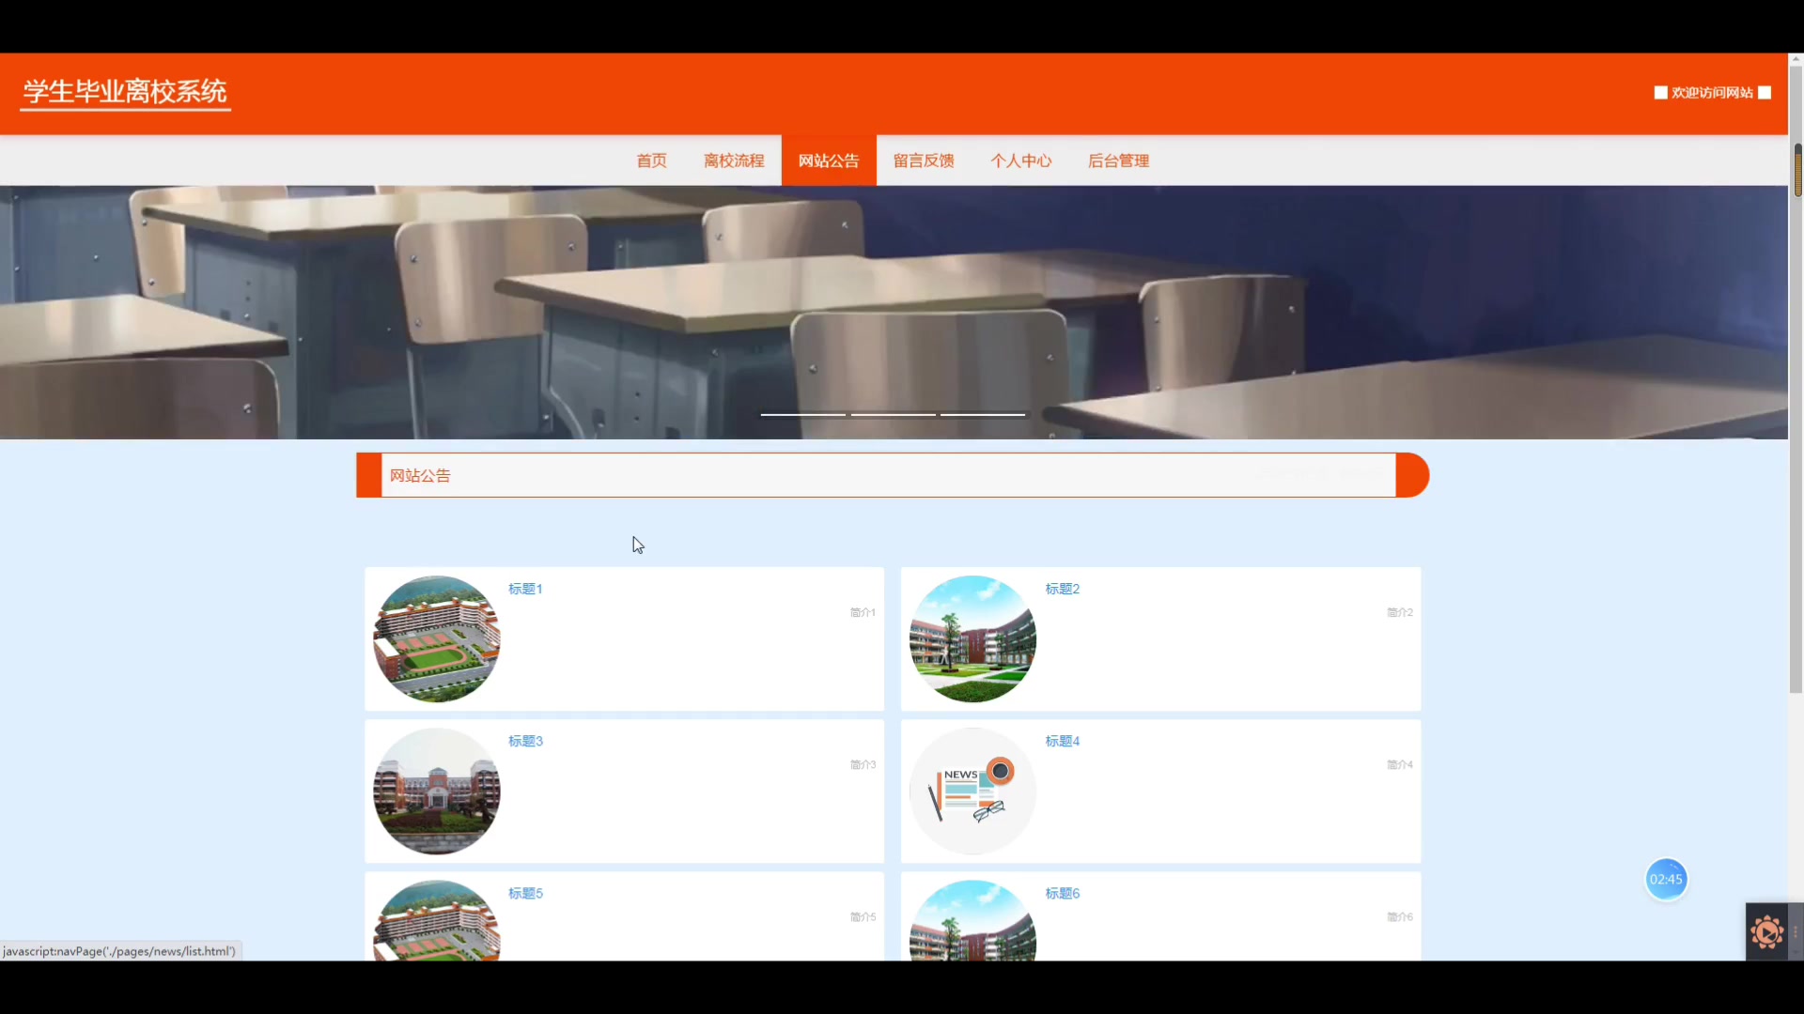The width and height of the screenshot is (1804, 1014).
Task: Select the 网站公告 navigation tab
Action: pos(829,161)
